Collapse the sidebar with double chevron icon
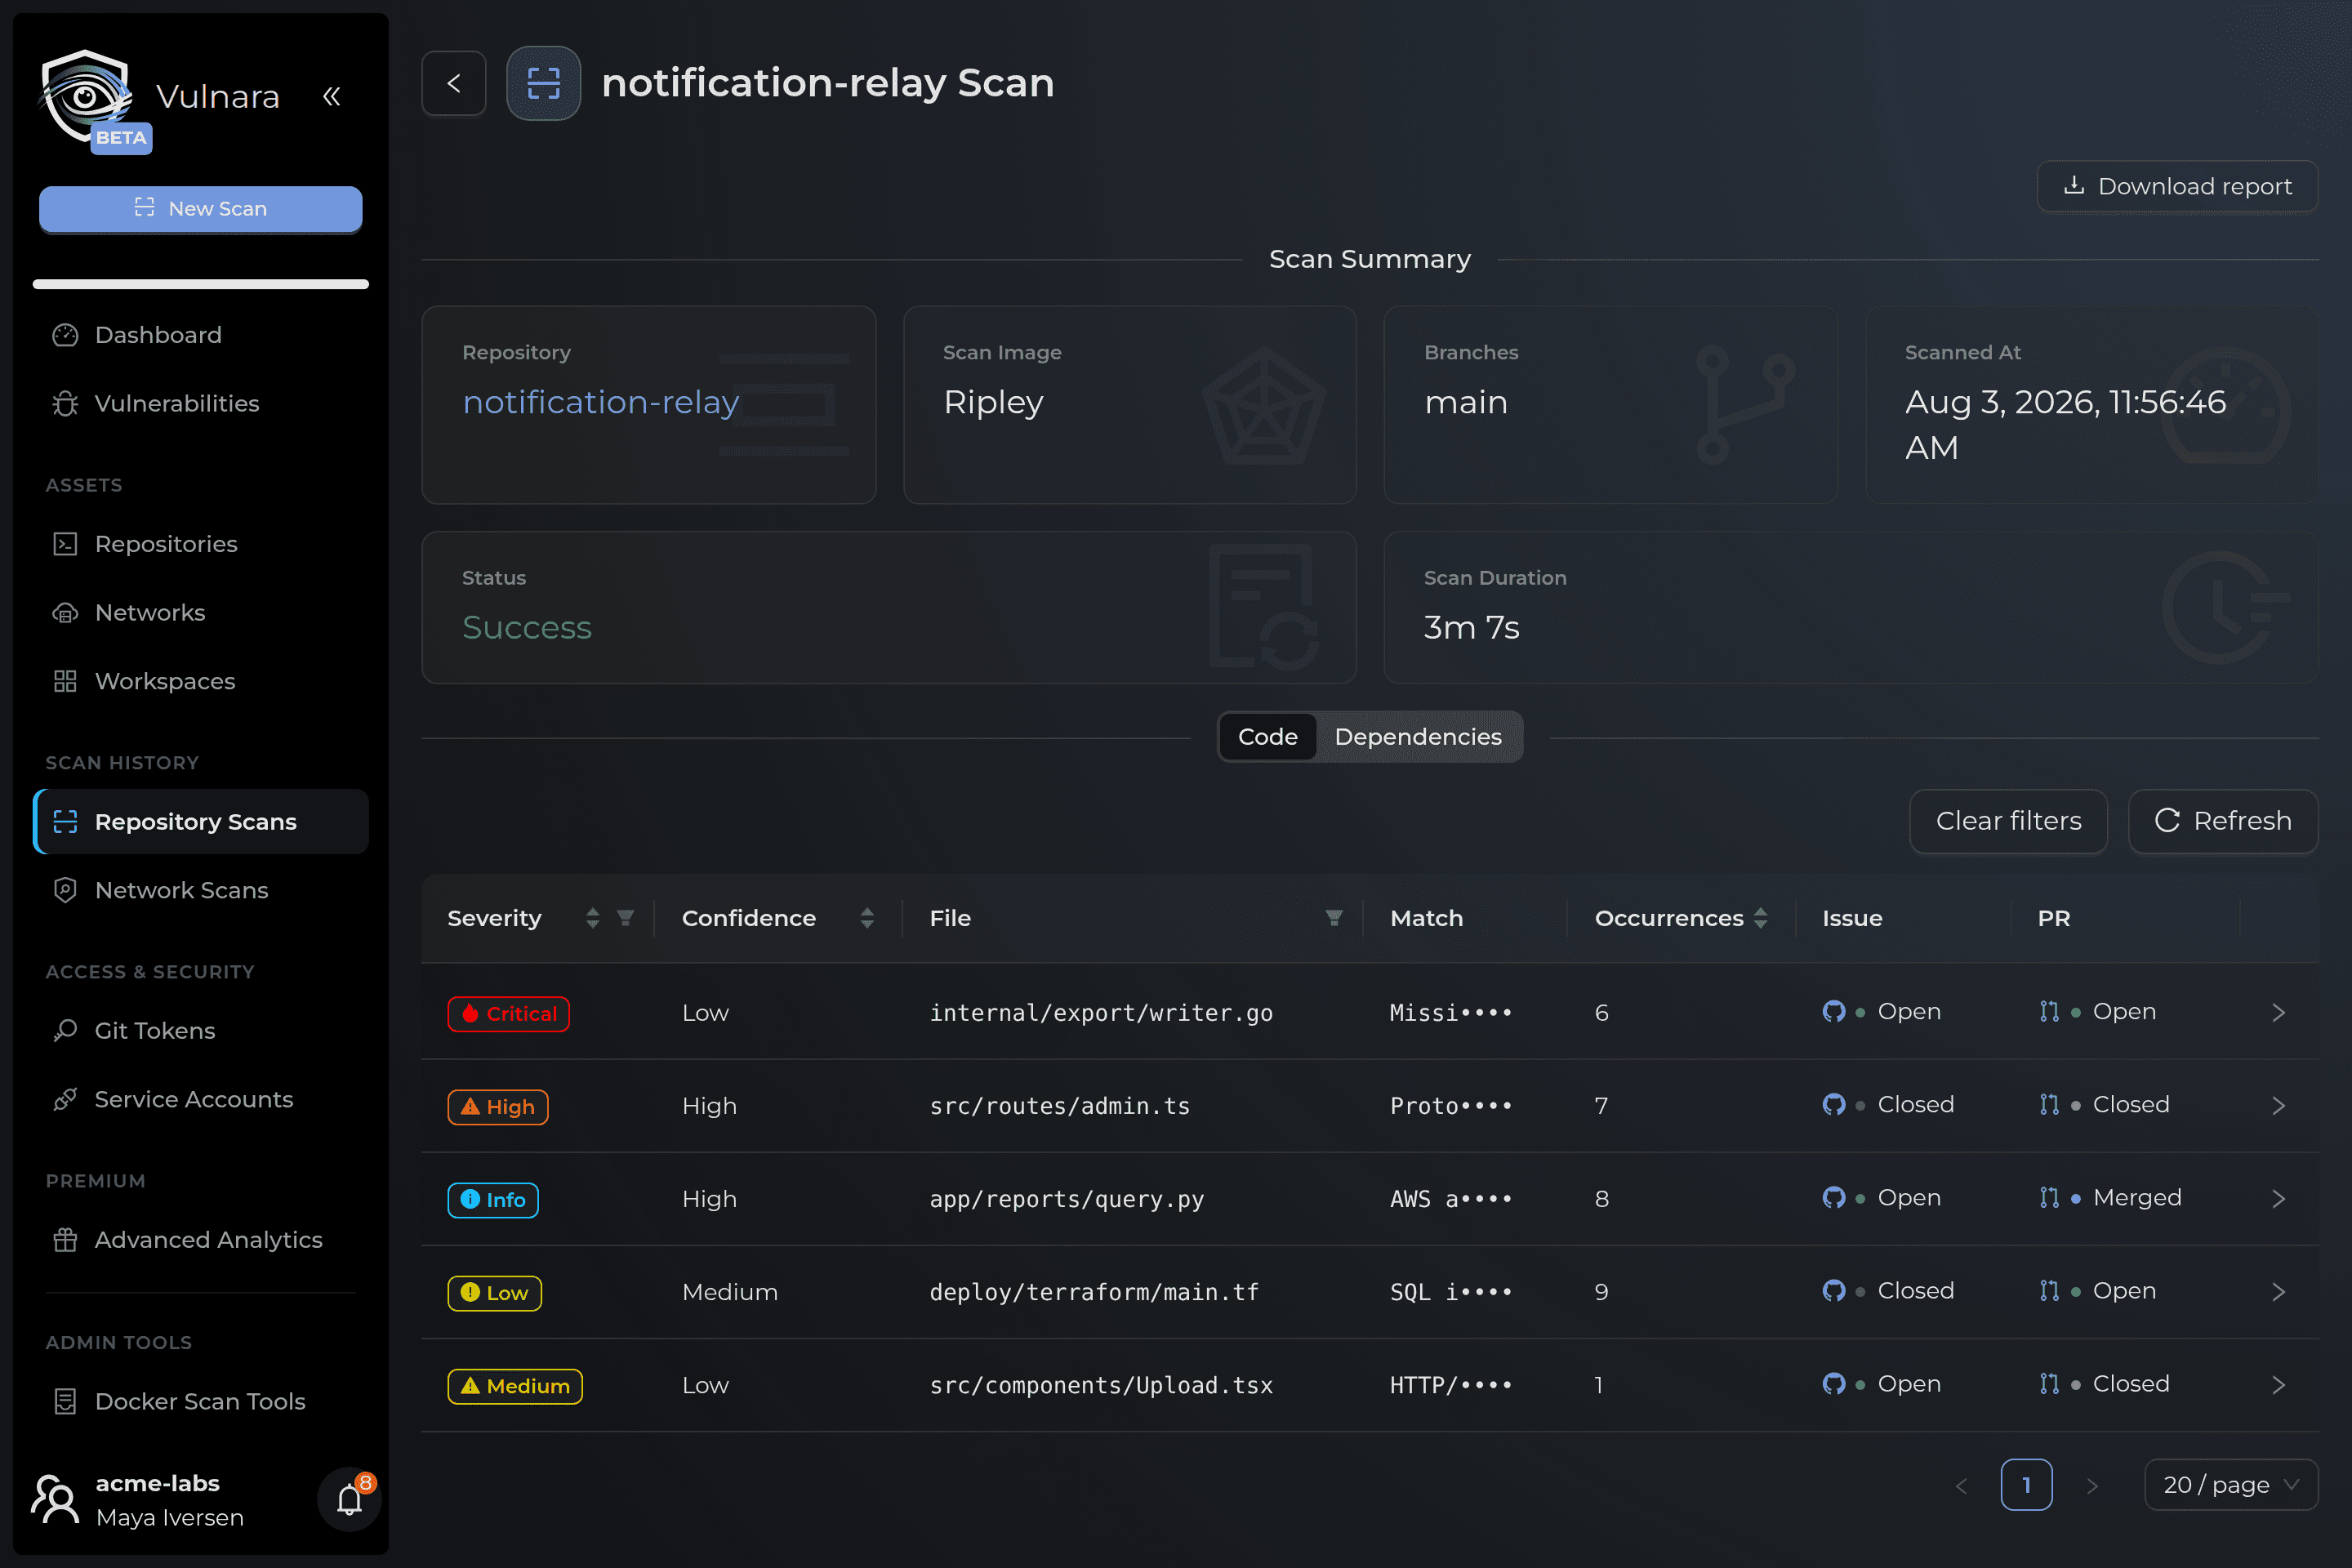Viewport: 2352px width, 1568px height. 332,96
